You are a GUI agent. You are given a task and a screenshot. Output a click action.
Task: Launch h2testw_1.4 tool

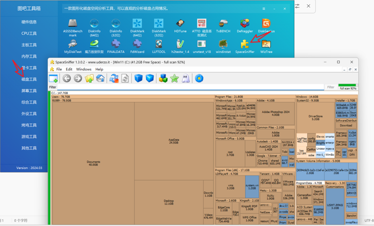click(x=180, y=46)
